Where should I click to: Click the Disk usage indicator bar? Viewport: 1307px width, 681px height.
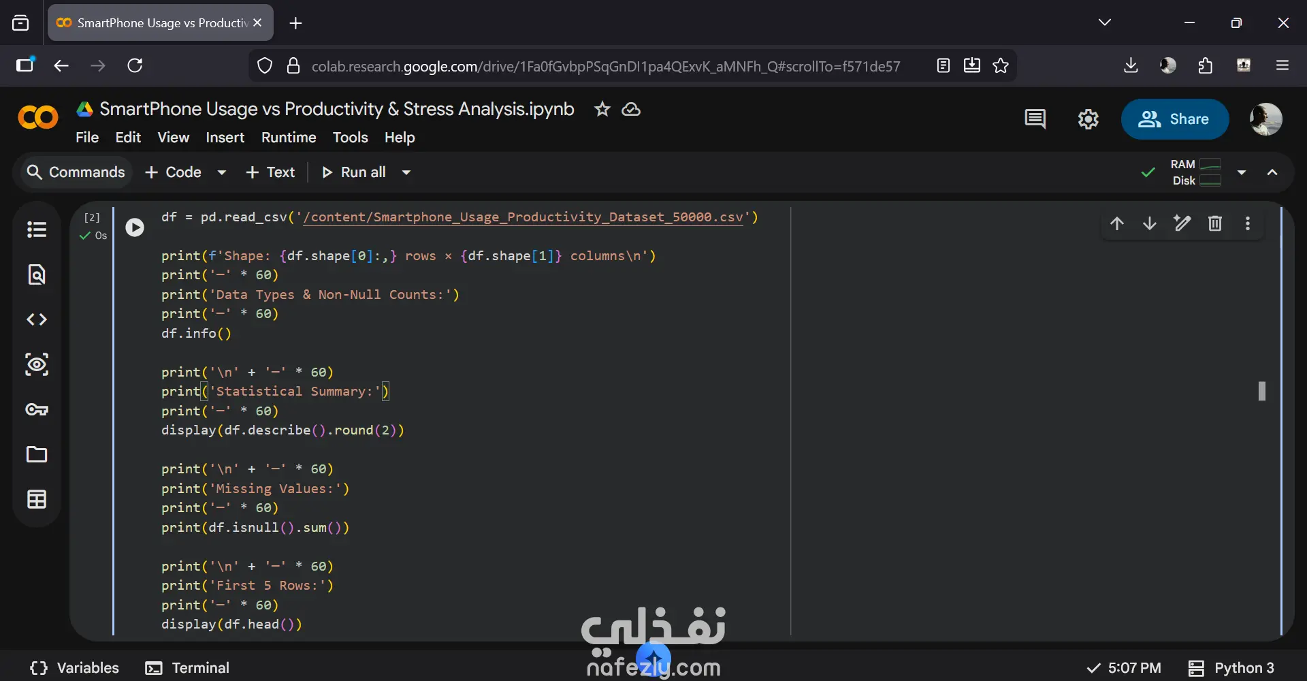click(1210, 180)
